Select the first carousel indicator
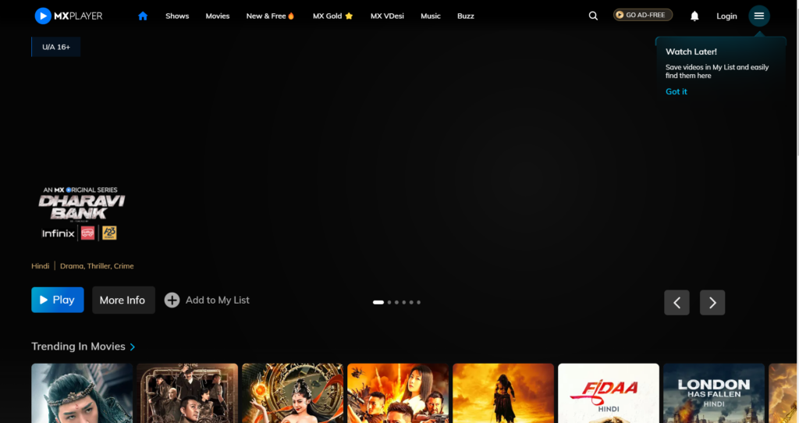The image size is (799, 423). point(378,302)
